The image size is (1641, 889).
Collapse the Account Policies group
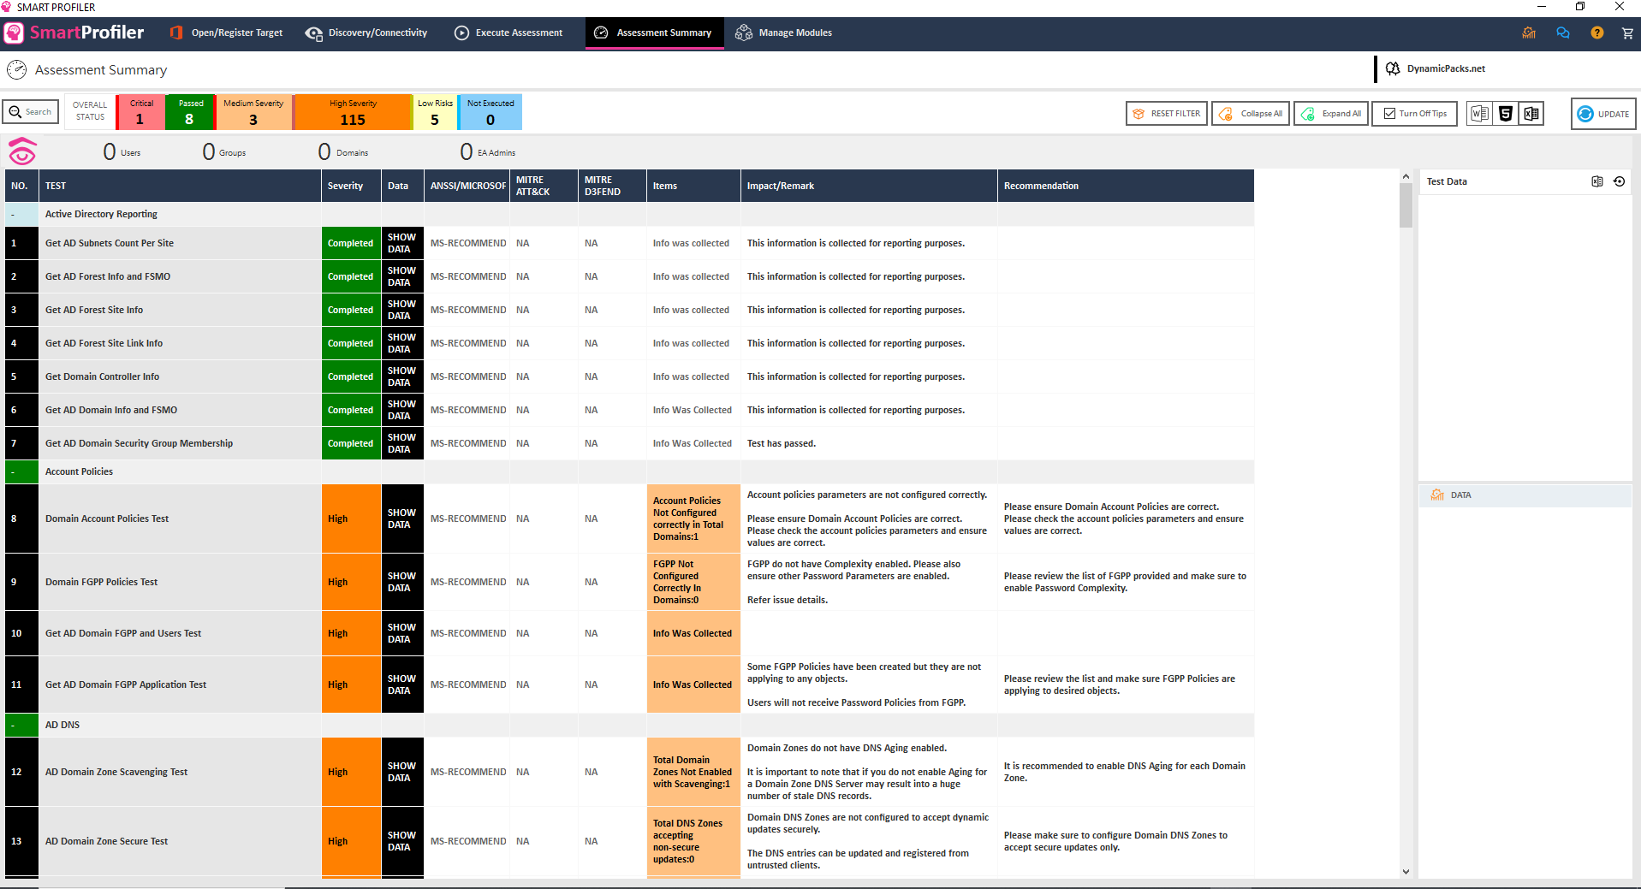pos(14,472)
